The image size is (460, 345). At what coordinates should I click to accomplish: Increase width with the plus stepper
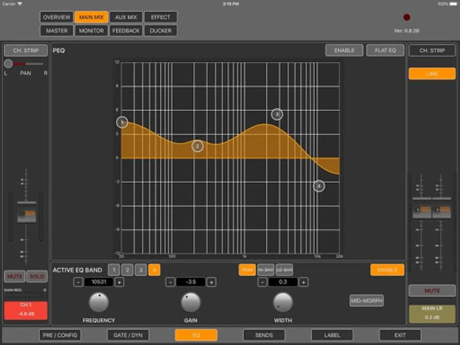(x=303, y=282)
